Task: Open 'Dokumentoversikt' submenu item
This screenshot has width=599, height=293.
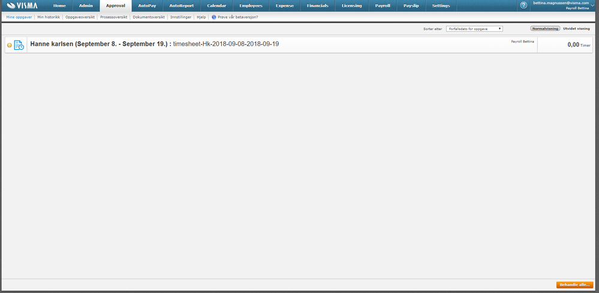Action: (149, 17)
